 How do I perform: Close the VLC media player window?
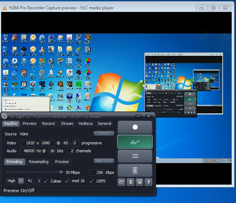pyautogui.click(x=225, y=8)
